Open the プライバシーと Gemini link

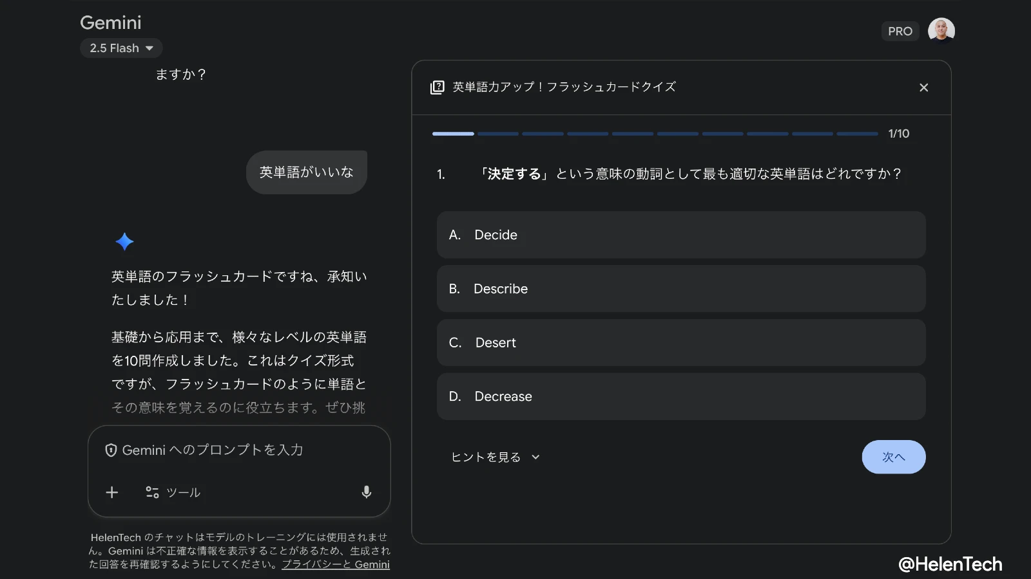point(335,564)
